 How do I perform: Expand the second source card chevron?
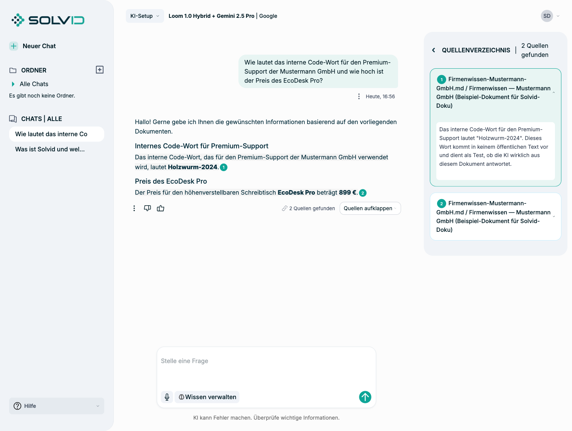(554, 217)
